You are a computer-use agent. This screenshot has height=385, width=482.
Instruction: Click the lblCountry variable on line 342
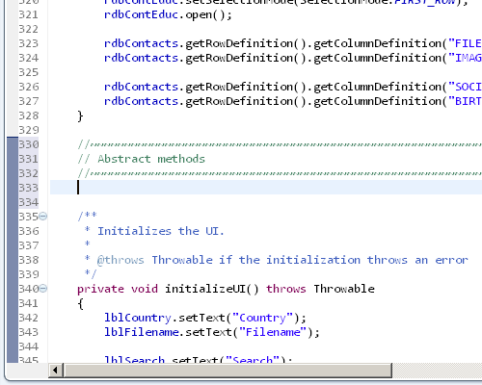138,318
